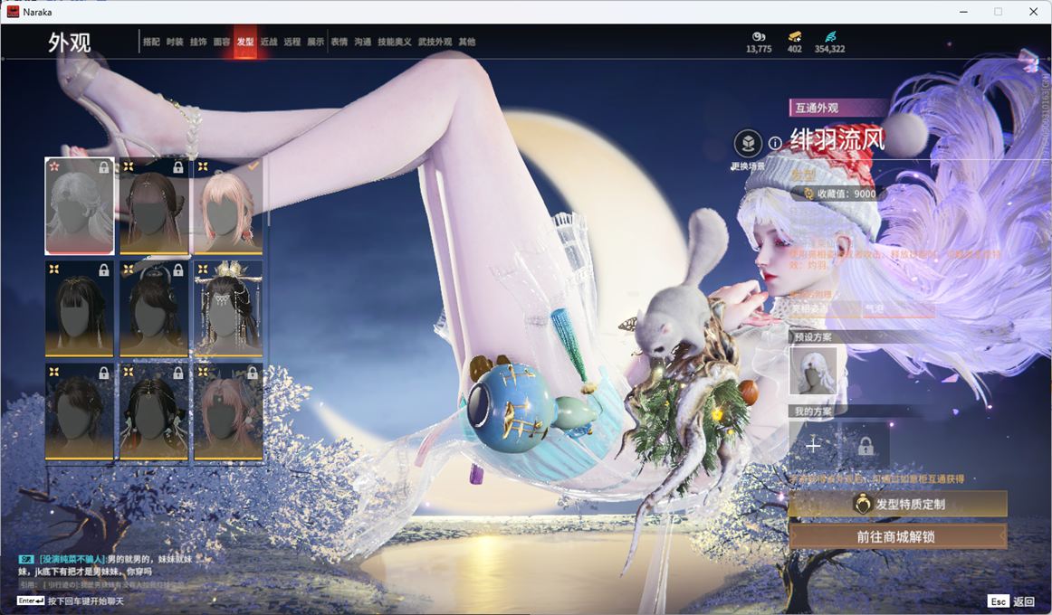This screenshot has height=615, width=1052.
Task: Click the teal feather currency icon
Action: (x=830, y=36)
